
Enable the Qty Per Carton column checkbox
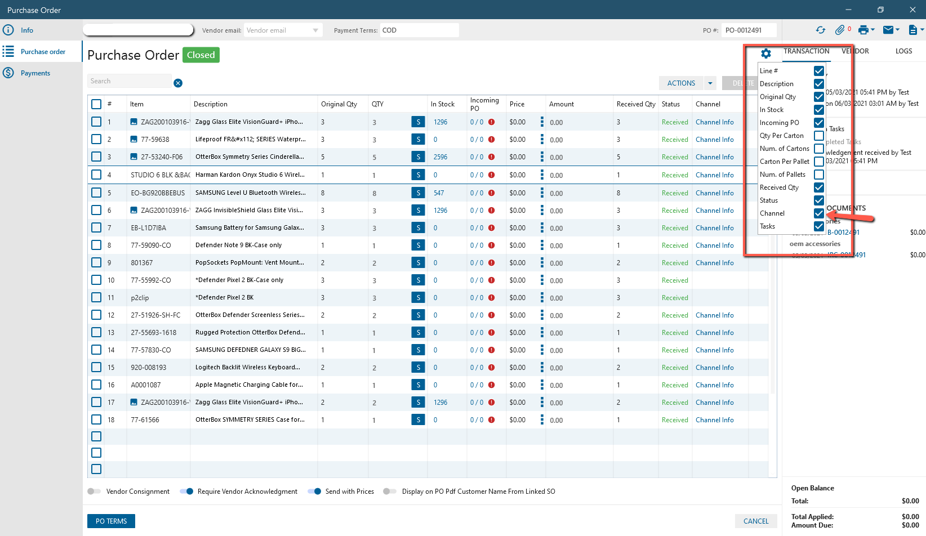pos(819,136)
